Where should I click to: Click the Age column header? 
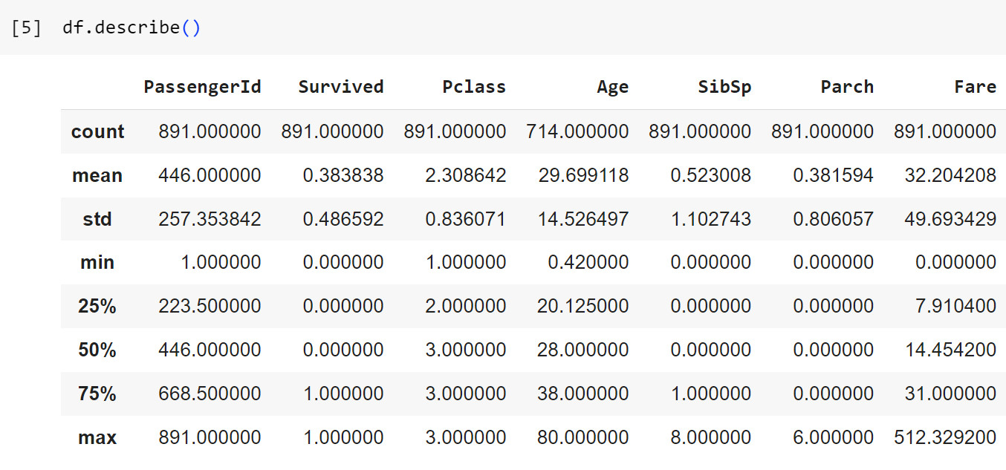tap(612, 87)
